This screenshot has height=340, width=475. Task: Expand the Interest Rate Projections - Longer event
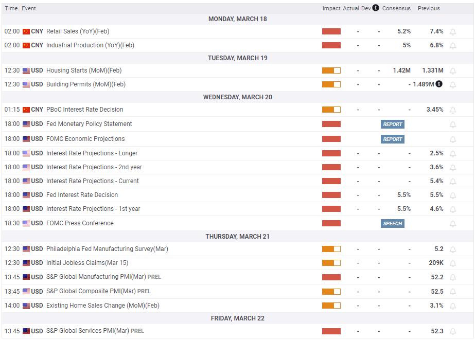pos(92,153)
